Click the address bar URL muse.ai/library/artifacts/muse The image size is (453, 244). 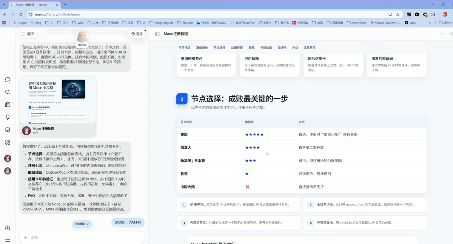57,14
